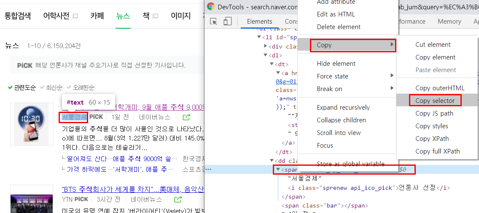Screen dimensions: 479x213
Task: Choose Copy JS path
Action: (x=437, y=113)
